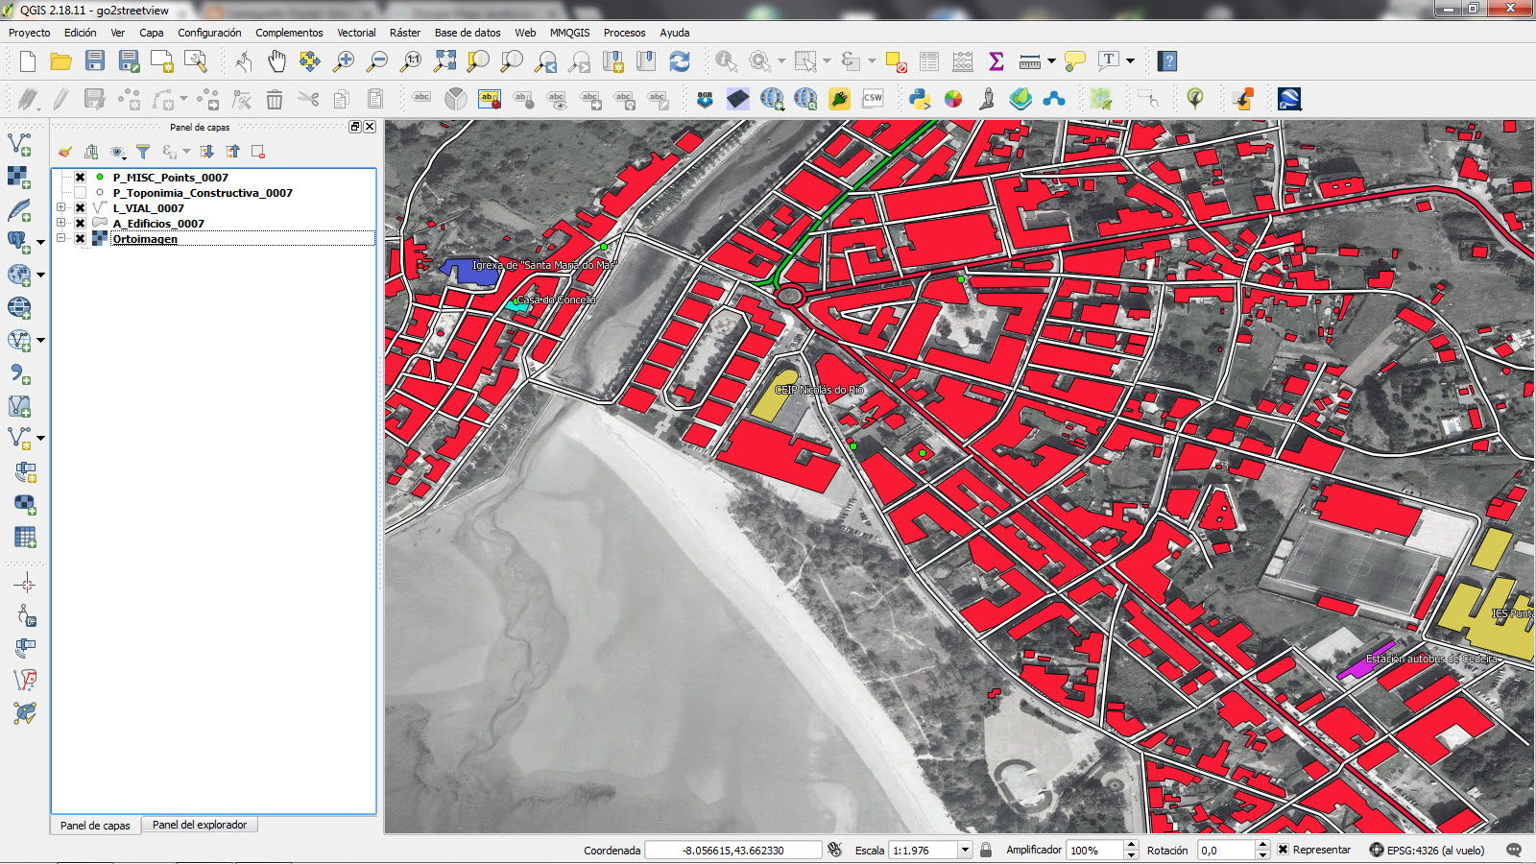Switch to the Panel del explorador tab

click(199, 825)
